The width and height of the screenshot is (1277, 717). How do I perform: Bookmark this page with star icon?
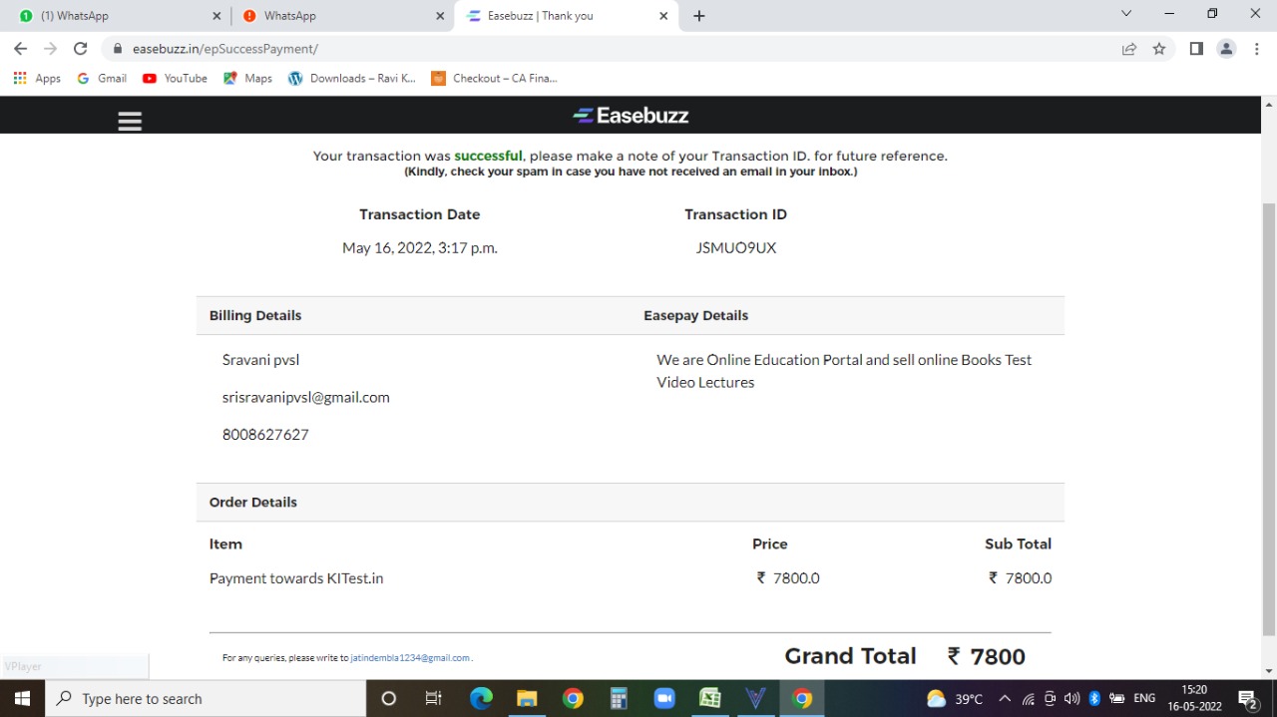pos(1159,49)
